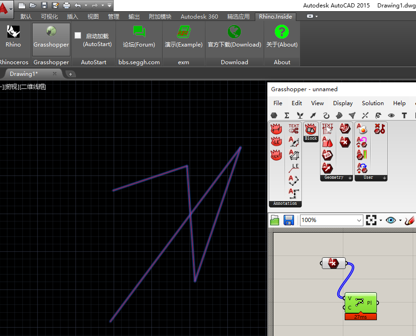Image resolution: width=416 pixels, height=336 pixels.
Task: Select the flaming TEXT component in Annotation panel
Action: coord(276,155)
